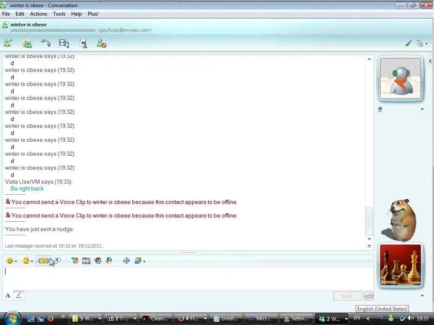Open the Edit menu
The width and height of the screenshot is (434, 325).
click(x=19, y=14)
